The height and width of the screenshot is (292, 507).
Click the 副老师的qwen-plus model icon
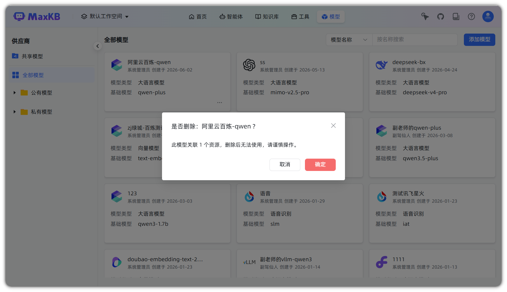[382, 131]
